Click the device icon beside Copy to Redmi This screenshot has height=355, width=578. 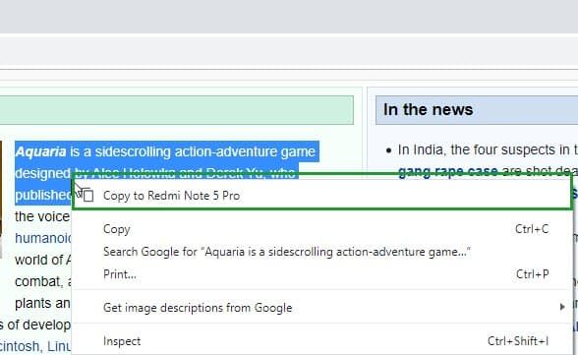87,195
